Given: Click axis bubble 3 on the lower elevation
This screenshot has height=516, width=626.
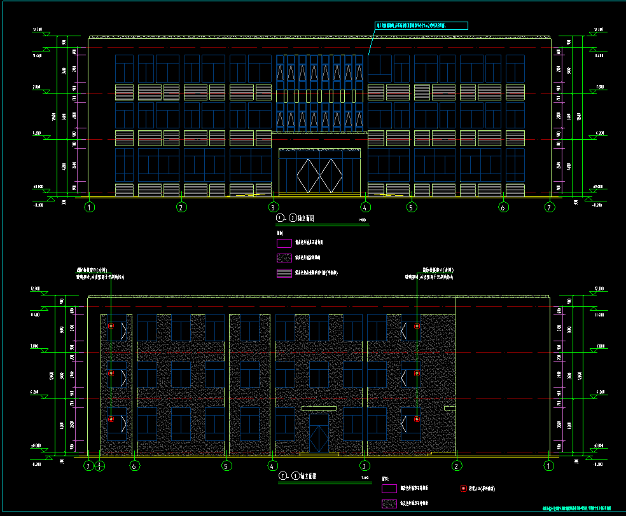Looking at the screenshot, I should 365,466.
